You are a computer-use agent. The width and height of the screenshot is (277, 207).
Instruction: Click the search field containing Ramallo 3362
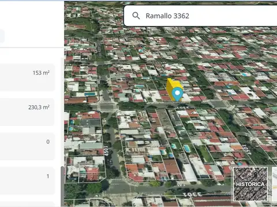[200, 16]
